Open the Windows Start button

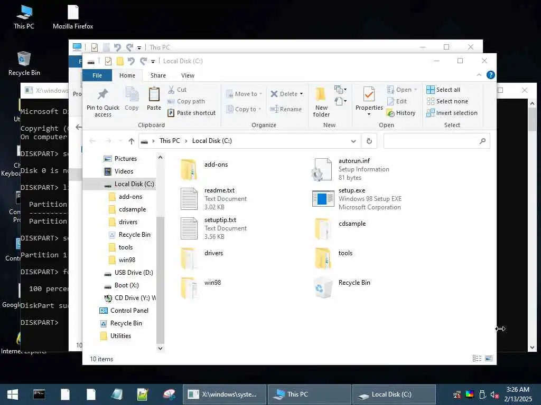point(13,394)
